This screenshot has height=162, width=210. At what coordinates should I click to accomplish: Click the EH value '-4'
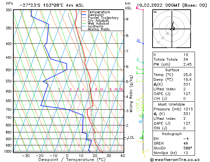click(x=186, y=139)
